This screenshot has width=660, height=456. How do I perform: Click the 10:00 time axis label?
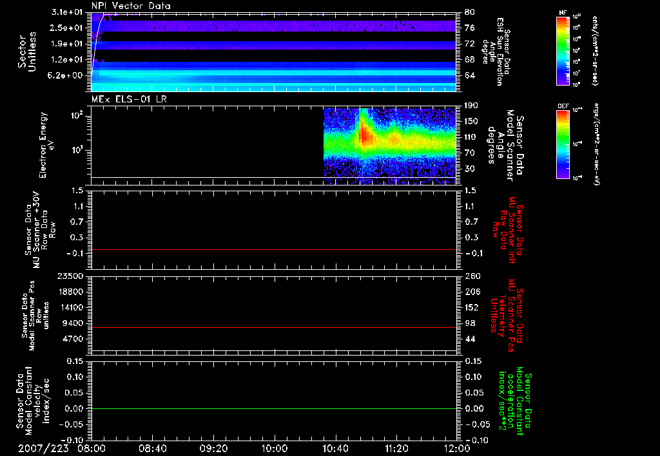274,448
